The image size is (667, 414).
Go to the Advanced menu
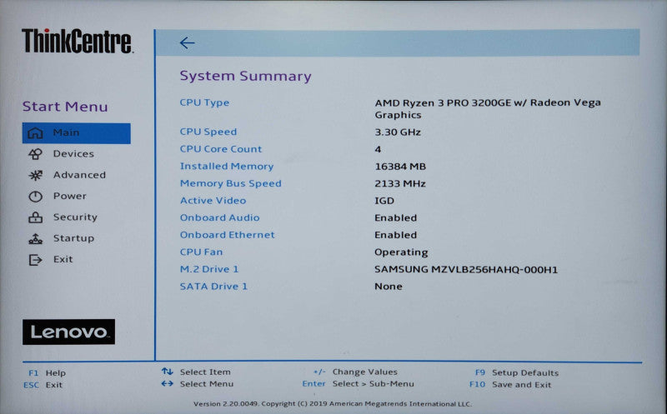[79, 175]
